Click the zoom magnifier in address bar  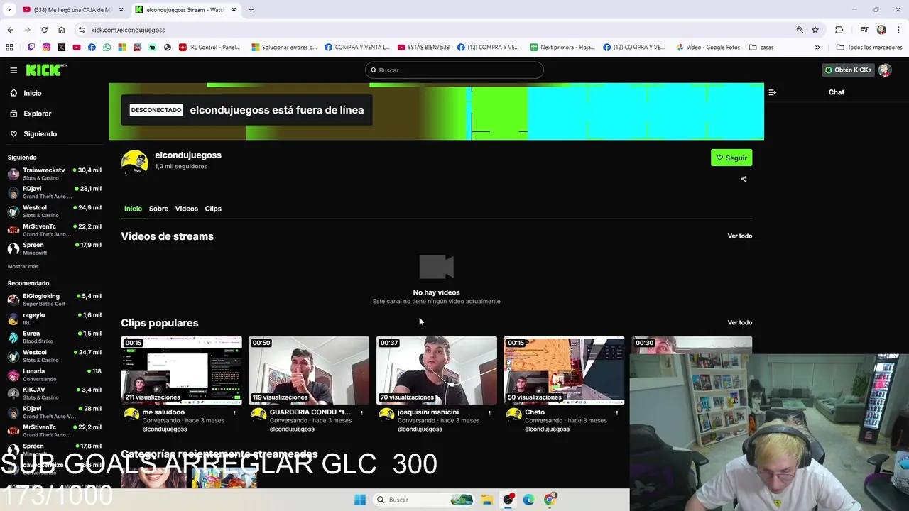click(x=800, y=30)
